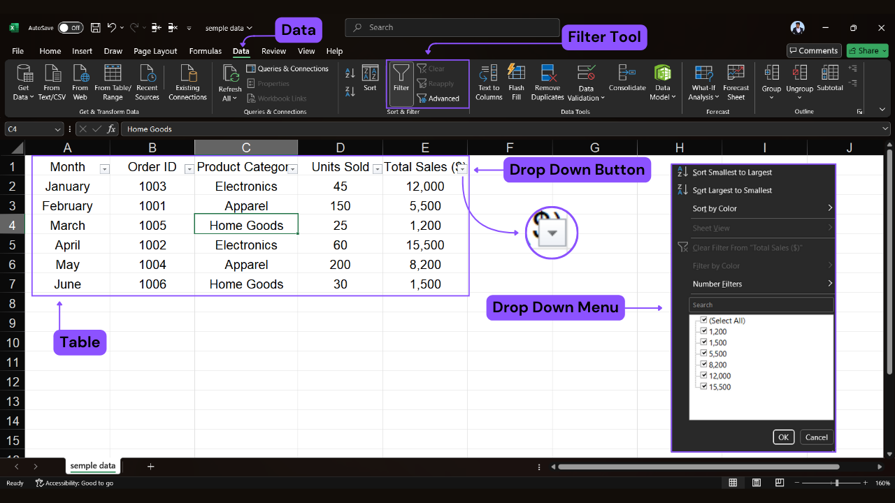Image resolution: width=895 pixels, height=503 pixels.
Task: Click the semple data sheet tab
Action: [92, 466]
